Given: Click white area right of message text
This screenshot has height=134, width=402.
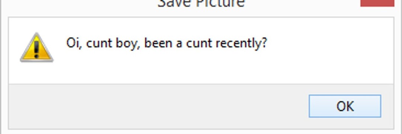Looking at the screenshot, I should pos(331,43).
